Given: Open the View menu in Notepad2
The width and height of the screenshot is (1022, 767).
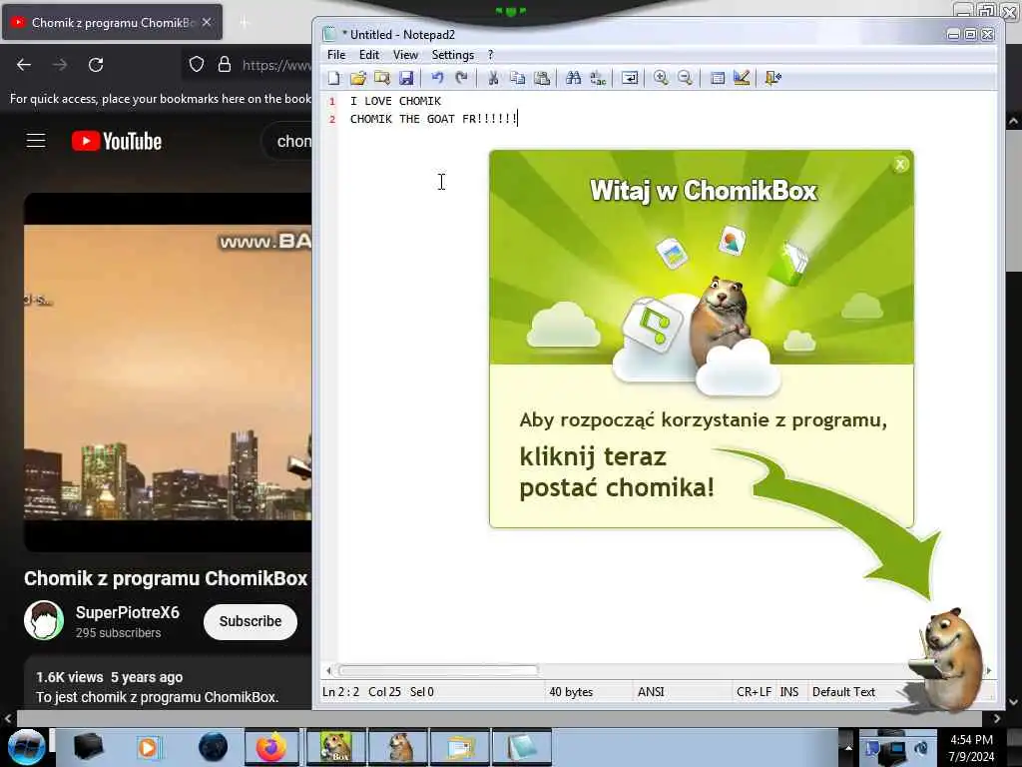Looking at the screenshot, I should [x=405, y=55].
